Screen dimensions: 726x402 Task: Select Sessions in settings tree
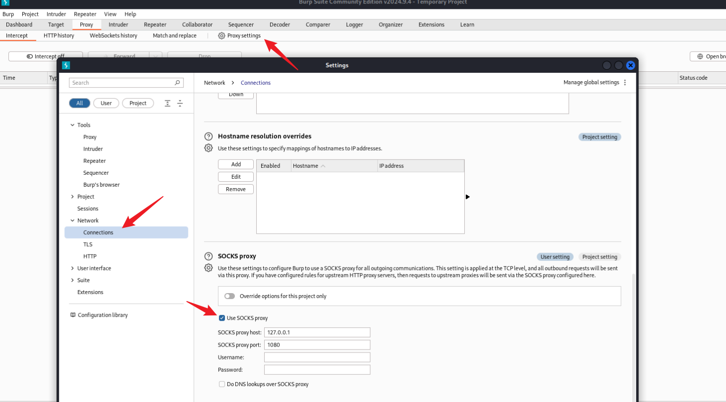[x=88, y=208]
